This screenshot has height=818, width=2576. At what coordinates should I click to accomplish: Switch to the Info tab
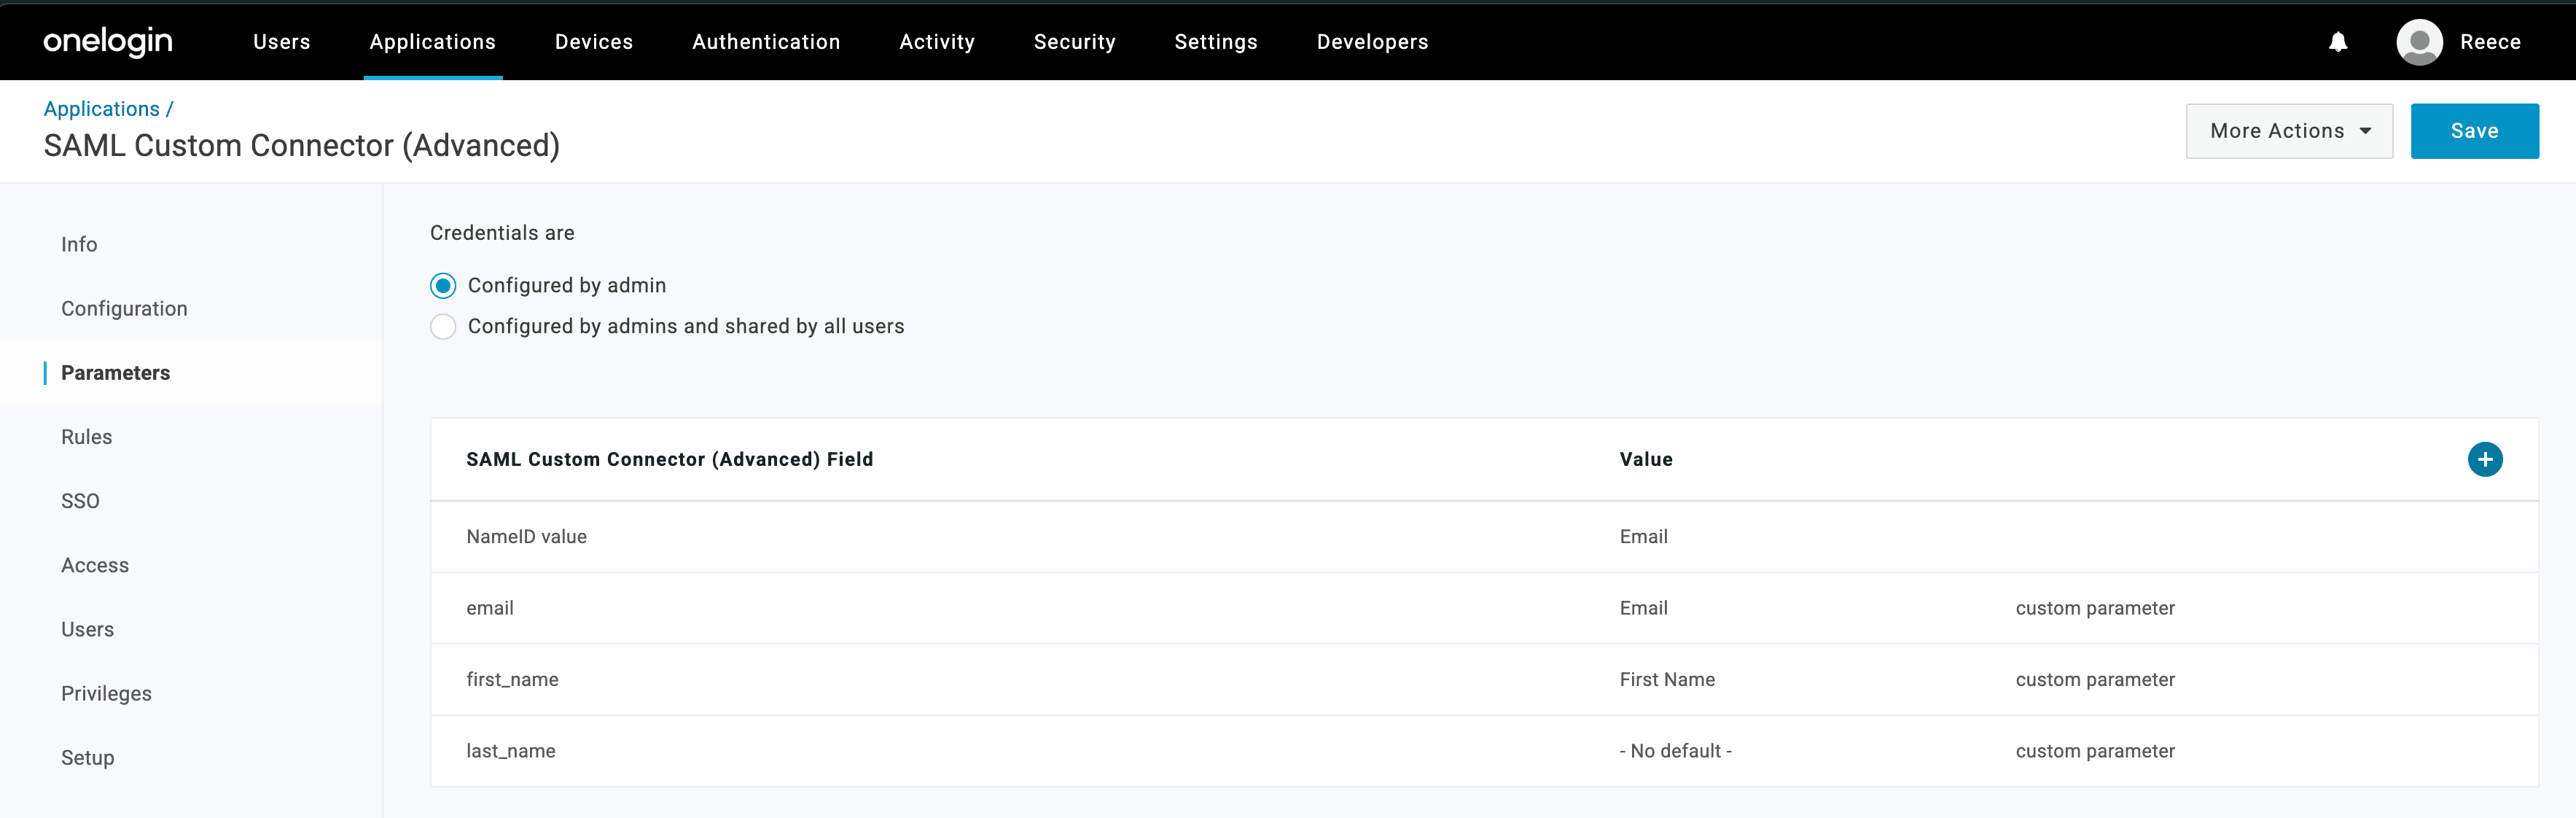tap(79, 245)
